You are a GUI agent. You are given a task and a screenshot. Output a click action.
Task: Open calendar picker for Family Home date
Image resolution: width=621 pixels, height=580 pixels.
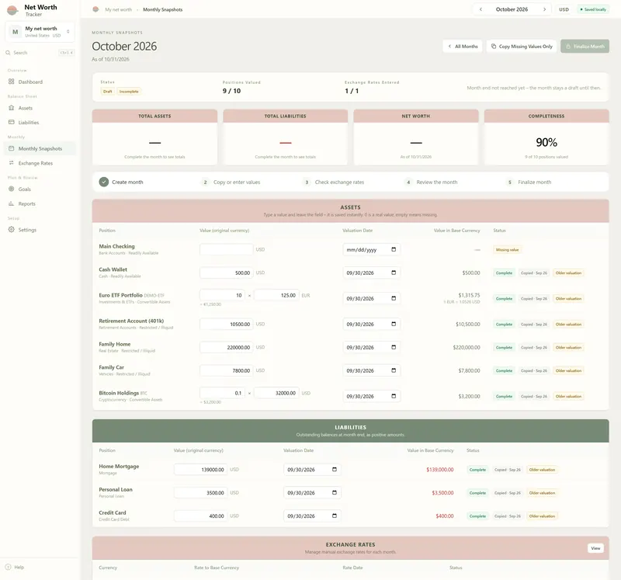tap(394, 347)
